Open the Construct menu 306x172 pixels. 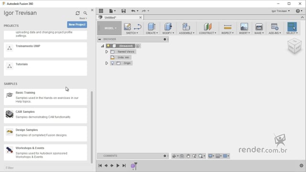(x=208, y=33)
